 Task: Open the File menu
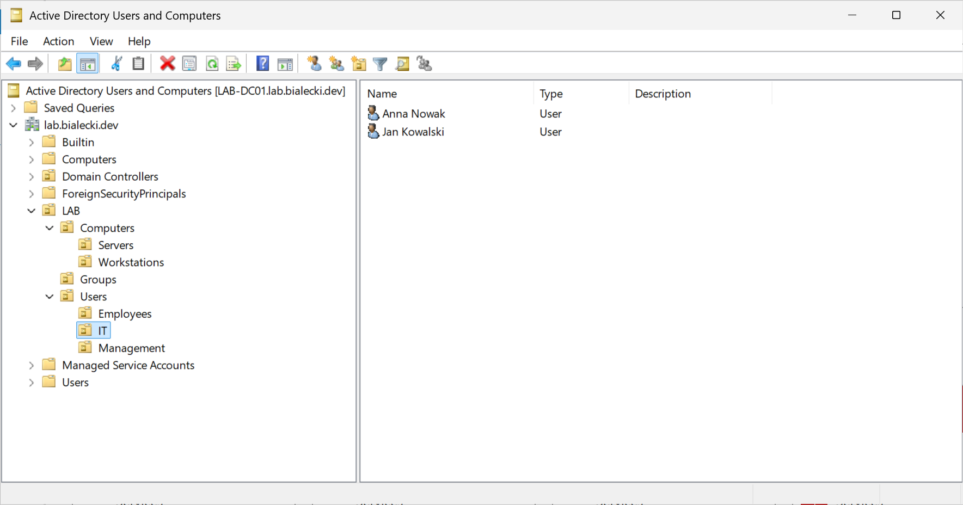[19, 41]
